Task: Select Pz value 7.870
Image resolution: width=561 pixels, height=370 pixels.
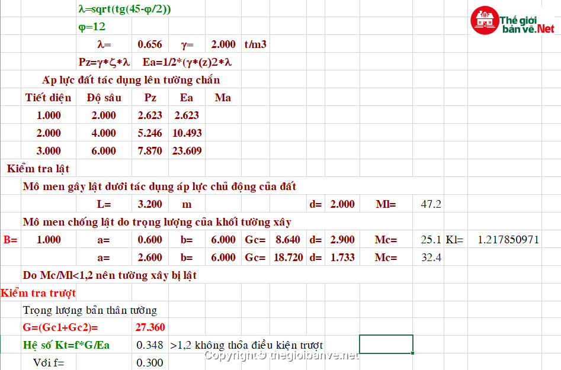Action: [x=150, y=150]
